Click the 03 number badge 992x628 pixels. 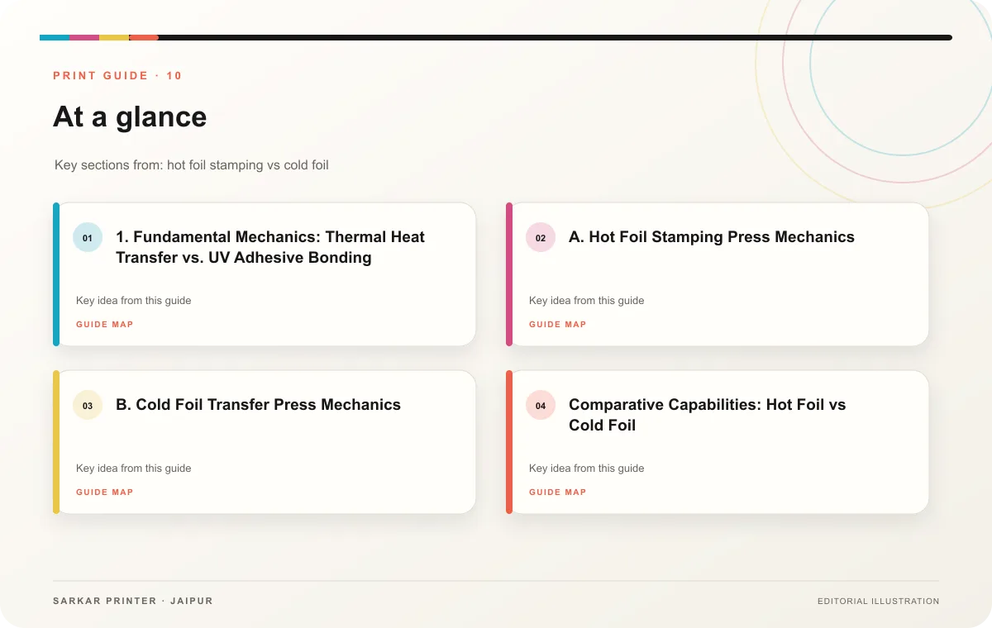[88, 405]
